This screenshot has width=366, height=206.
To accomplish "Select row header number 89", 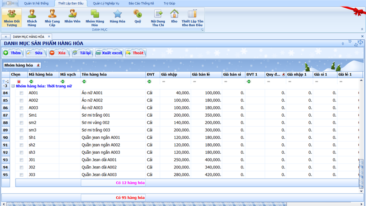I will [x=5, y=130].
